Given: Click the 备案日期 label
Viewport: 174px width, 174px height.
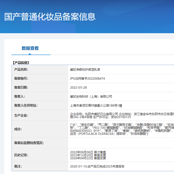Looking at the screenshot, I should click(21, 87).
